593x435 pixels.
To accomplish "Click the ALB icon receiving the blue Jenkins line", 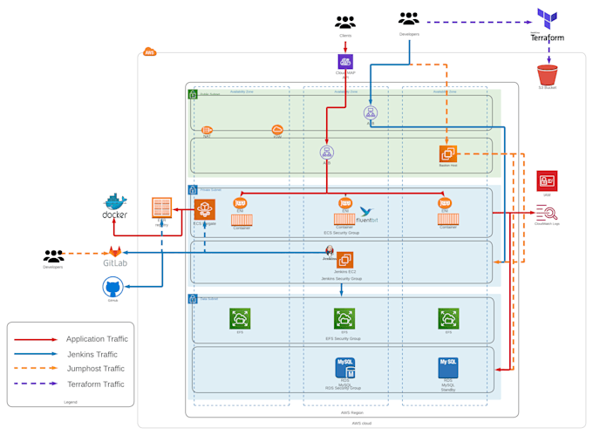I will pos(371,113).
